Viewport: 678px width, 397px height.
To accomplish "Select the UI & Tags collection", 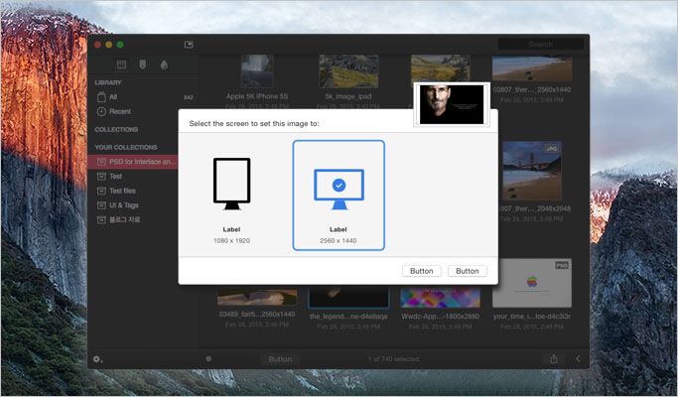I will pos(133,205).
